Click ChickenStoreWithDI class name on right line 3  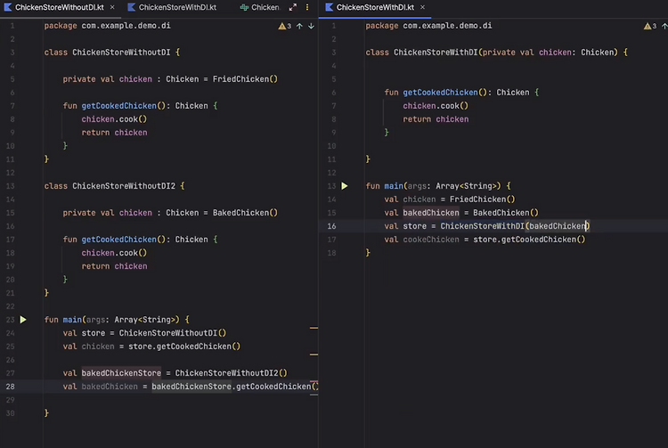click(x=436, y=52)
